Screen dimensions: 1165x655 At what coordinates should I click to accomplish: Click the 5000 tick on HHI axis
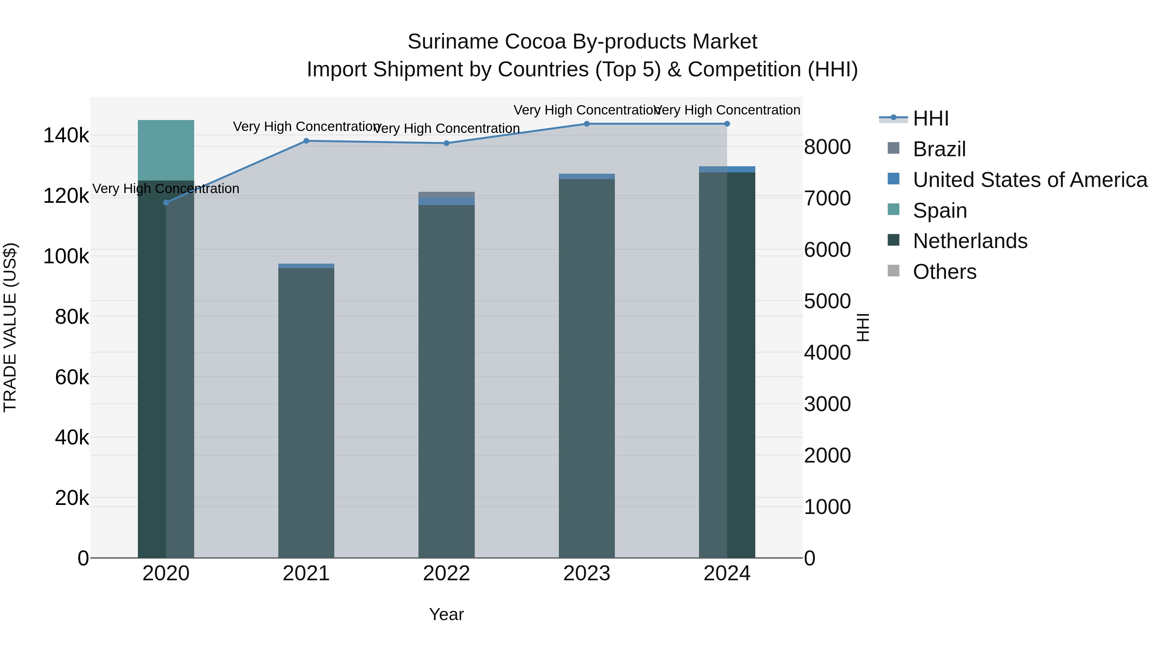(827, 301)
